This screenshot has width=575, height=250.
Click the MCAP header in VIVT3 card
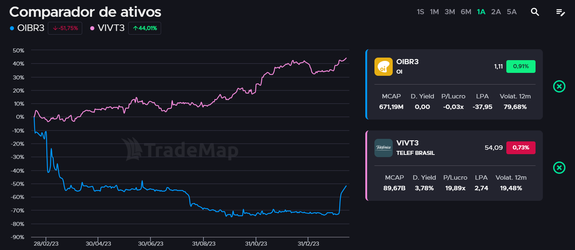[x=394, y=177]
